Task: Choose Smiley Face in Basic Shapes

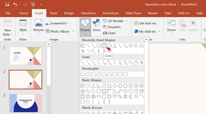Action: [109, 97]
